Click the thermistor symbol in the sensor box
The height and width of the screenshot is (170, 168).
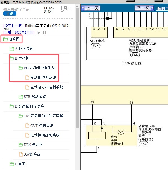coord(121,132)
